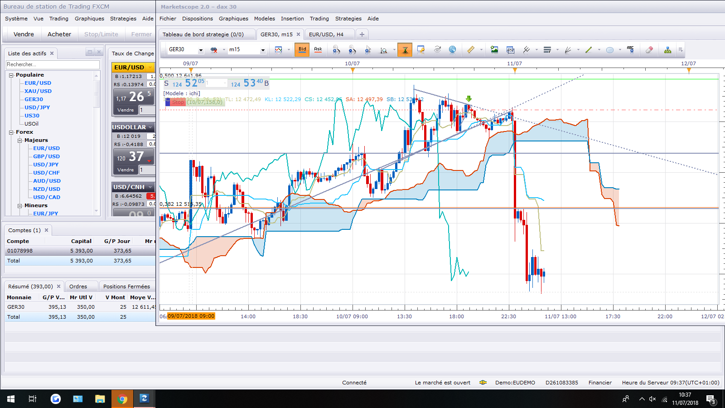Collapse the Majeurs tree group
Screen dimensions: 725x408
20,141
